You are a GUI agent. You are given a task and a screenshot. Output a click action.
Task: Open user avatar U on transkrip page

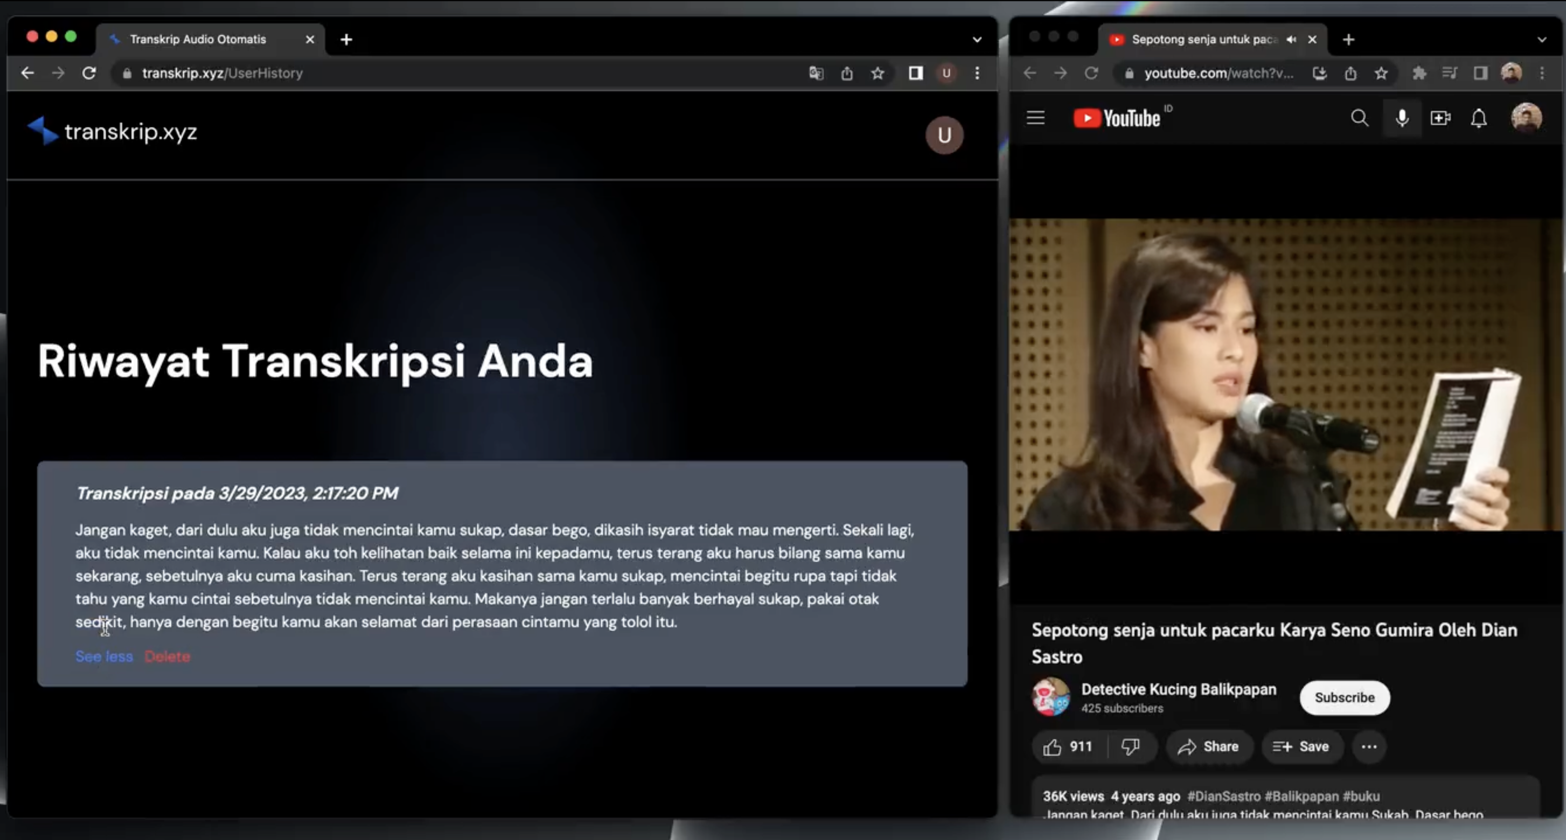pyautogui.click(x=944, y=135)
